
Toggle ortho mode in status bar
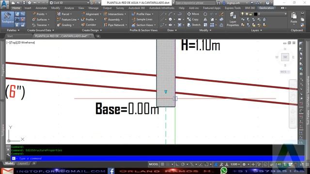pos(177,164)
